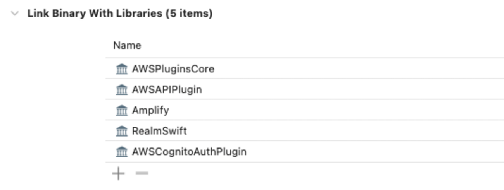Image resolution: width=504 pixels, height=190 pixels.
Task: Click empty row space right of Amplify
Action: [349, 110]
